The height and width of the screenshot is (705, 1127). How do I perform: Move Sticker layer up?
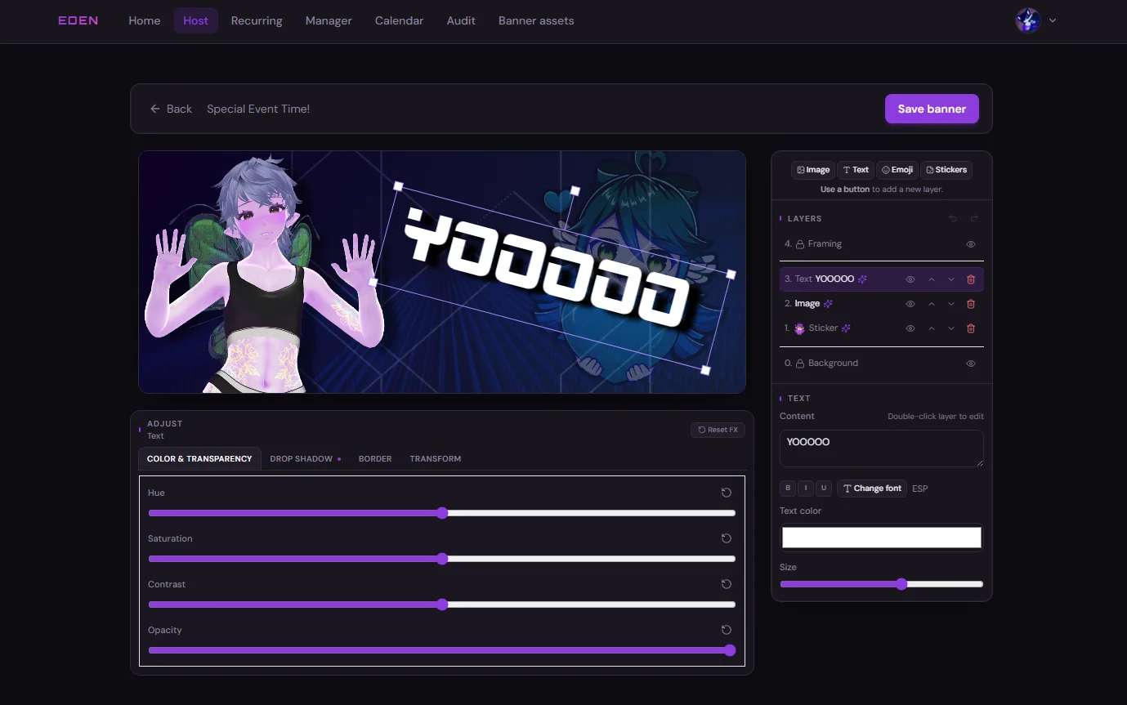931,328
